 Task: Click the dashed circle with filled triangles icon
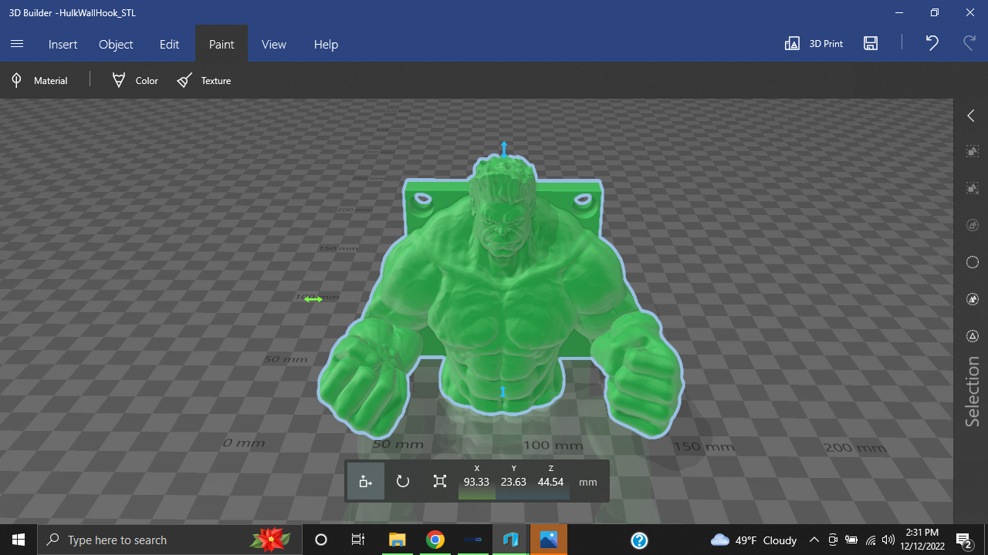(973, 299)
